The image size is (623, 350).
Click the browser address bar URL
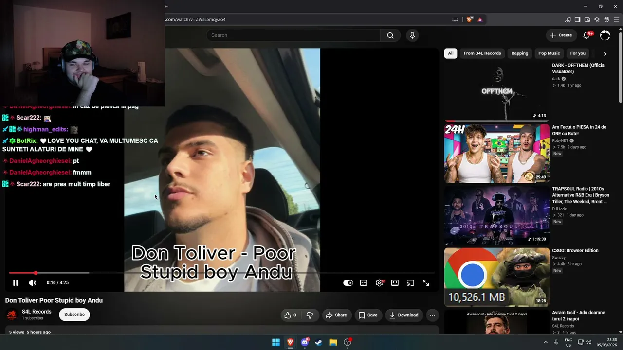[196, 19]
